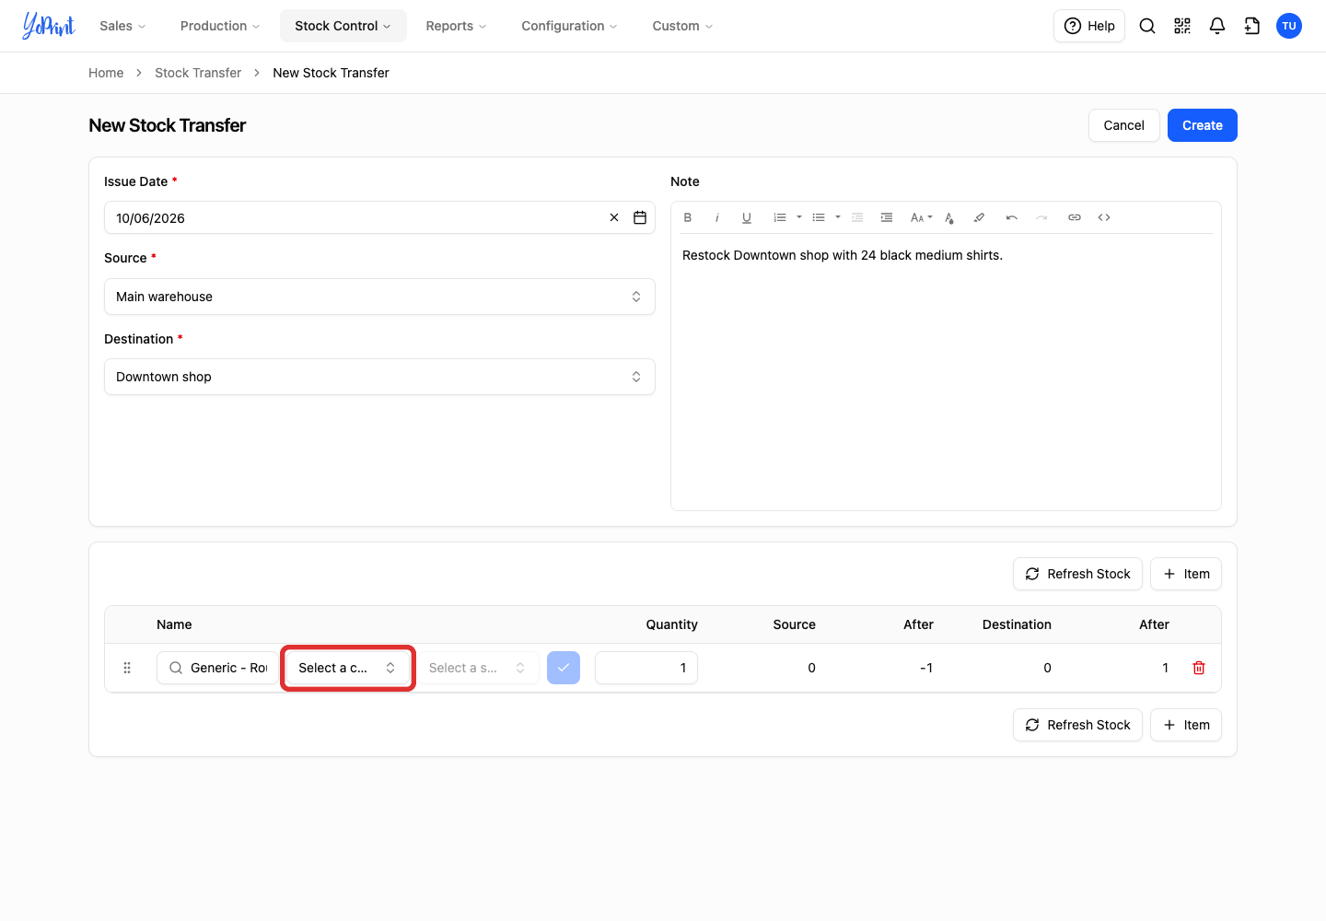Viewport: 1326px width, 921px height.
Task: Open the Issue Date calendar picker
Action: coord(640,217)
